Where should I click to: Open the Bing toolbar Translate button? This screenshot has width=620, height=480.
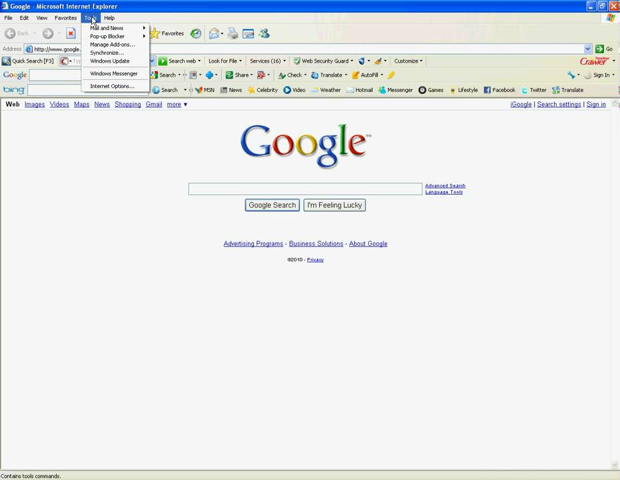click(568, 90)
